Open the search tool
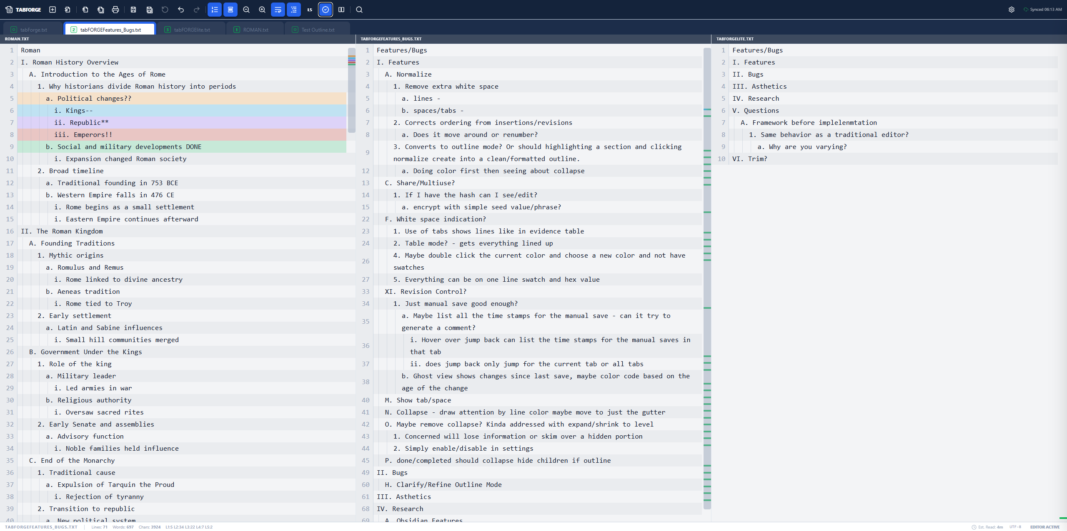Image resolution: width=1067 pixels, height=531 pixels. [x=359, y=10]
